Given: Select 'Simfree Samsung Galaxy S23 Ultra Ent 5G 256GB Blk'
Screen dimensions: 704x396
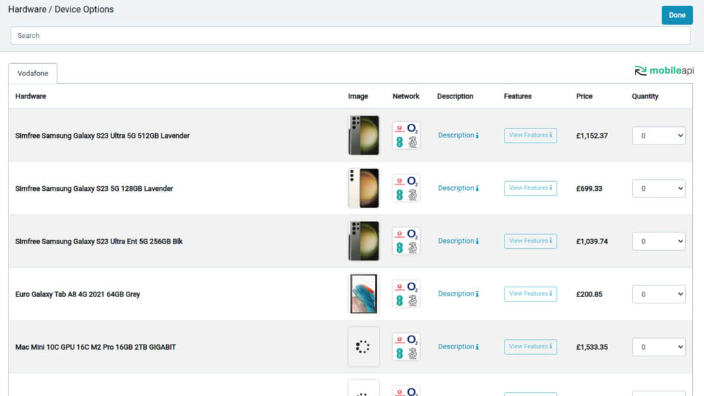Looking at the screenshot, I should click(x=99, y=241).
